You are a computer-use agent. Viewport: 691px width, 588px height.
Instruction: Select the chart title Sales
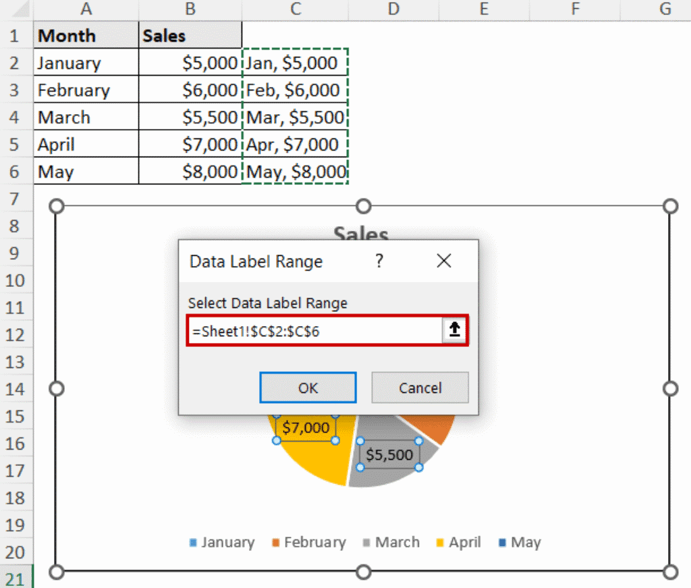click(361, 234)
